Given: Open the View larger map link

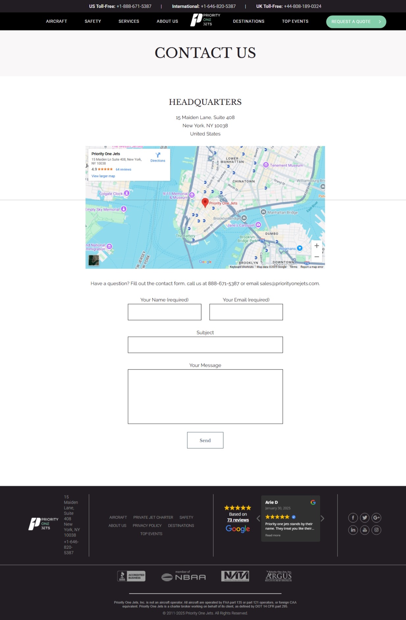Looking at the screenshot, I should [103, 176].
